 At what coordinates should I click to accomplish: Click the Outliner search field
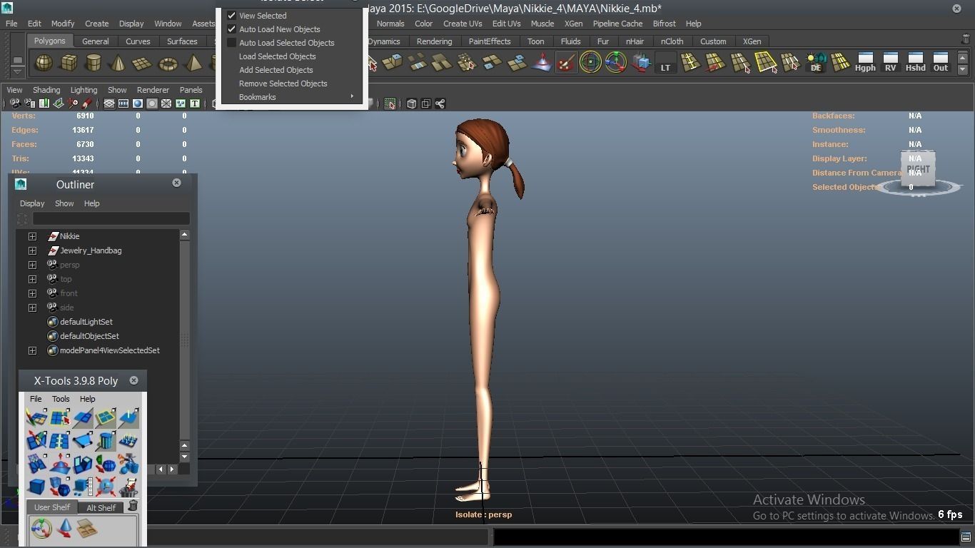111,218
